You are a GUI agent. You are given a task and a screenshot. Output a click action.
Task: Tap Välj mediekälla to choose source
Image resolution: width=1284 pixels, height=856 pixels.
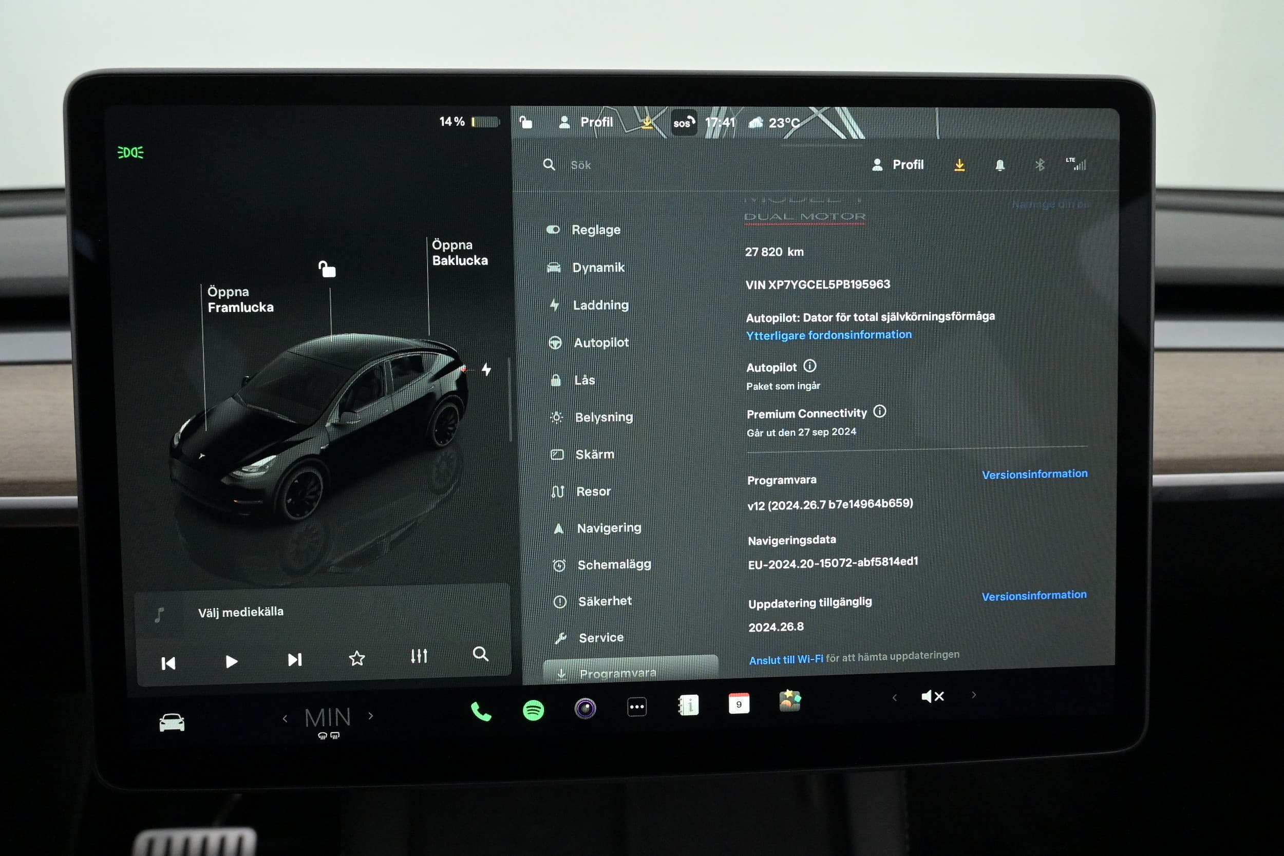(x=241, y=613)
